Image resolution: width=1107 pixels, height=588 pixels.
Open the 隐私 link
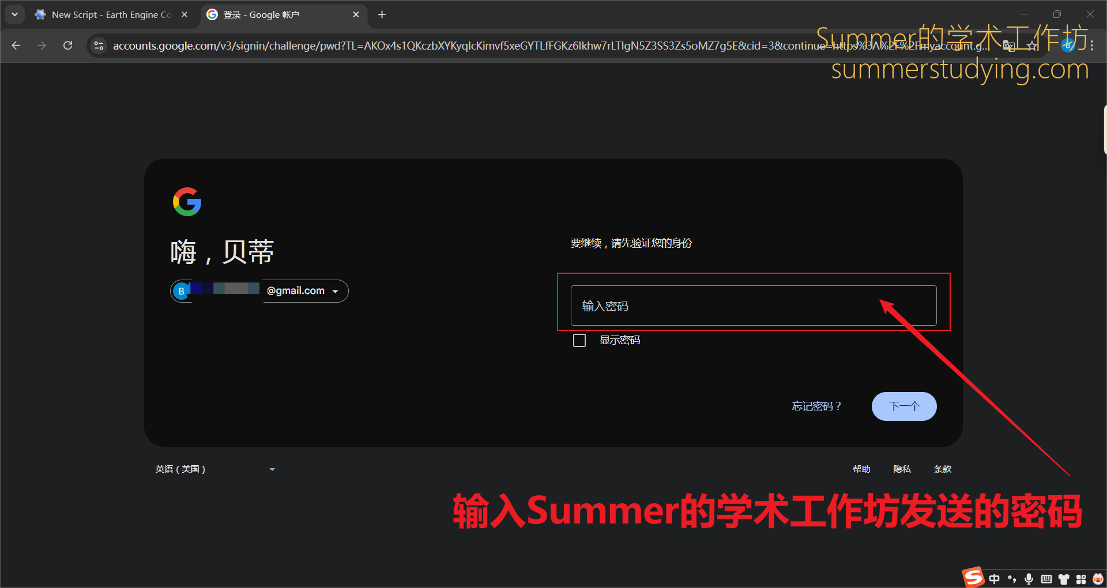coord(902,469)
